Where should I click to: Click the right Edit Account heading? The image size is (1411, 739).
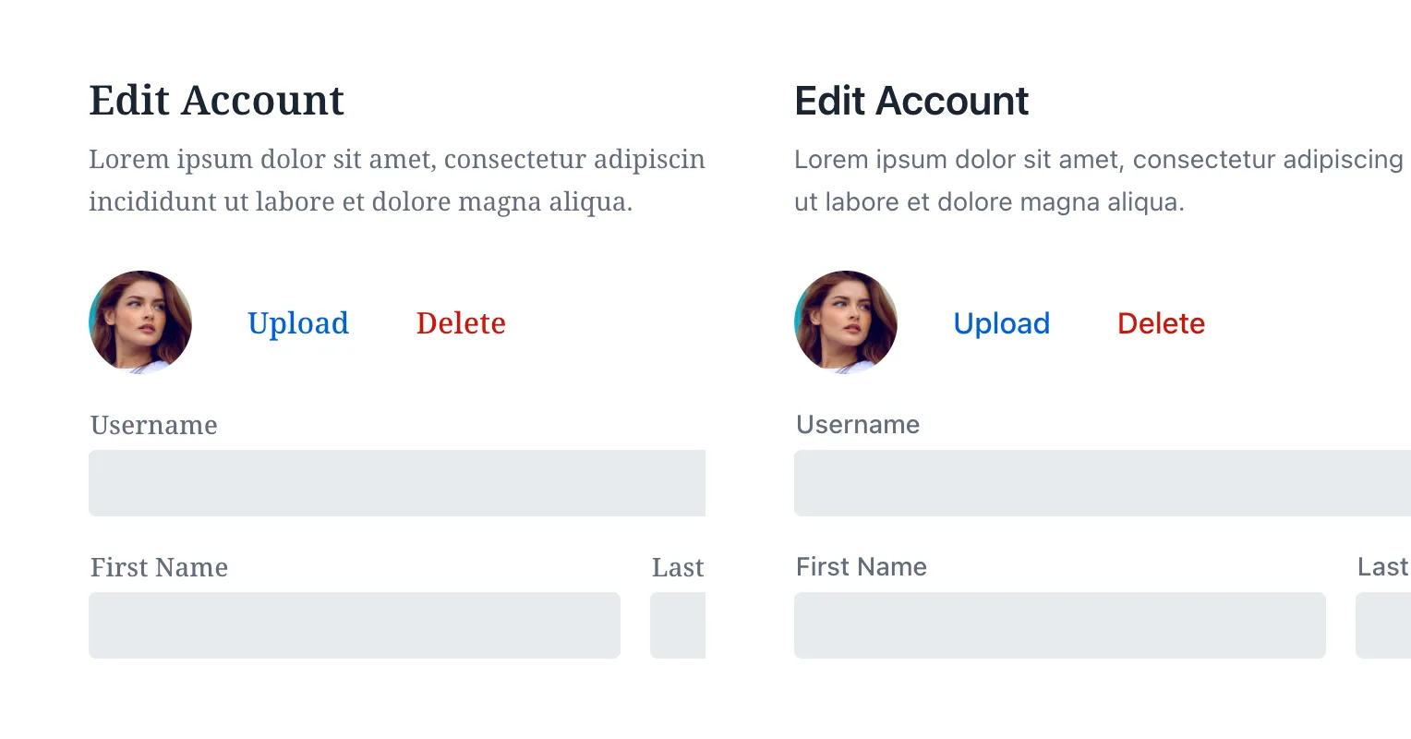pos(911,100)
